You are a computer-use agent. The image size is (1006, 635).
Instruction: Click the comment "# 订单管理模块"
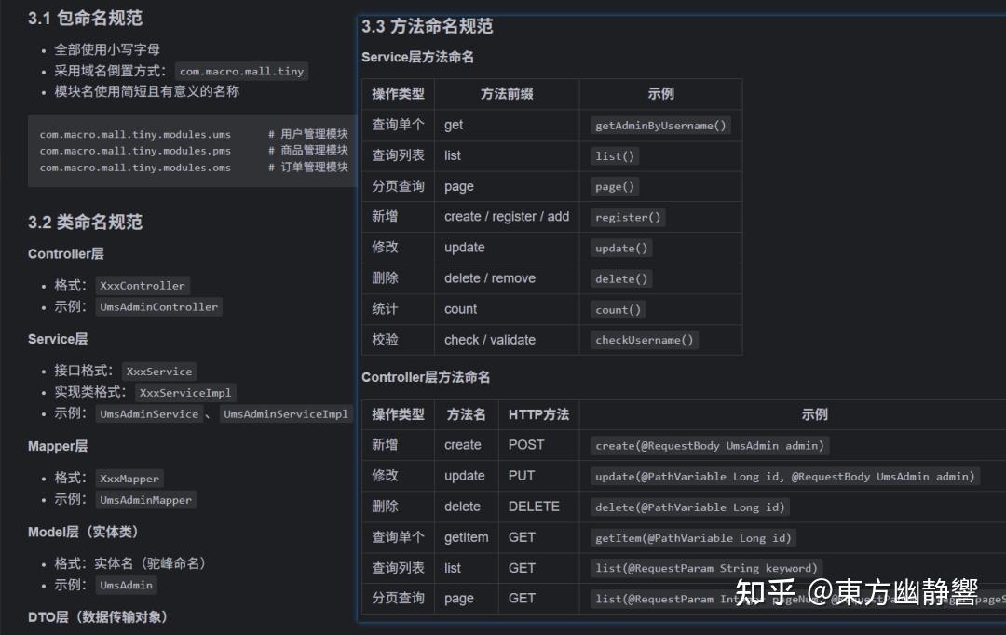pos(308,168)
